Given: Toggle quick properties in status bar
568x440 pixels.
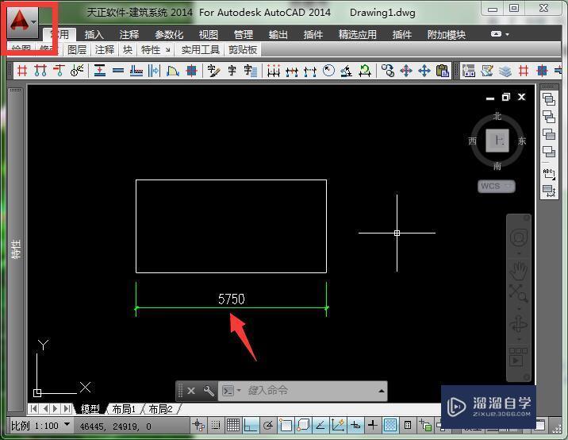Looking at the screenshot, I should tap(407, 425).
